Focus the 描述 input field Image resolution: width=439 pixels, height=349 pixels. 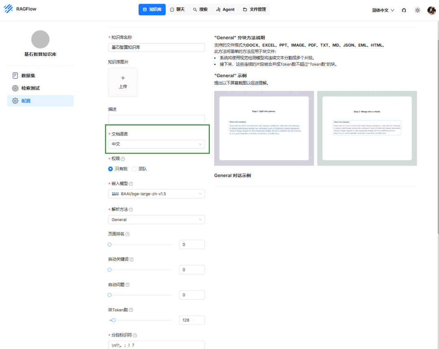pos(156,119)
